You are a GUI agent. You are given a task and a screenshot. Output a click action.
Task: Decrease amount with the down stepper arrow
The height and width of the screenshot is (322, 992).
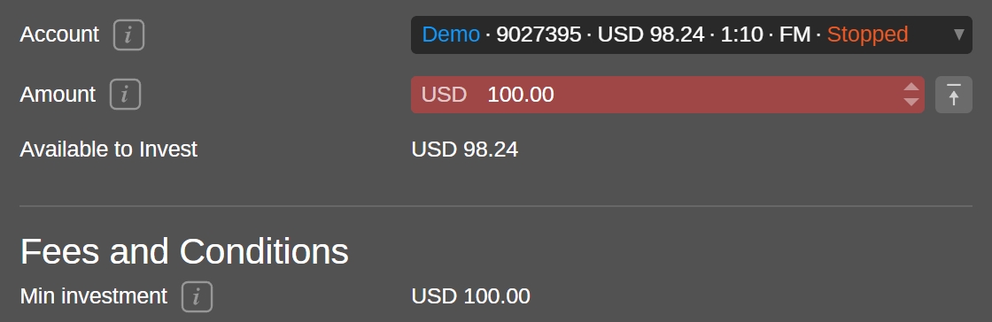911,102
